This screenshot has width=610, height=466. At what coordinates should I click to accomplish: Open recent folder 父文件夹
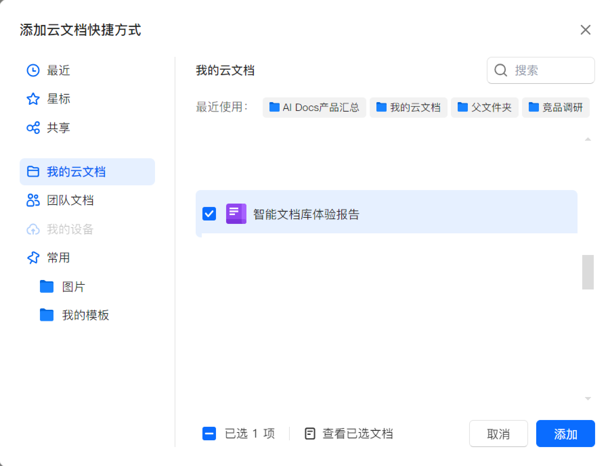[x=484, y=108]
